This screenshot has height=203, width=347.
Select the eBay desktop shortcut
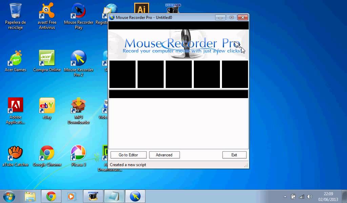coord(47,109)
